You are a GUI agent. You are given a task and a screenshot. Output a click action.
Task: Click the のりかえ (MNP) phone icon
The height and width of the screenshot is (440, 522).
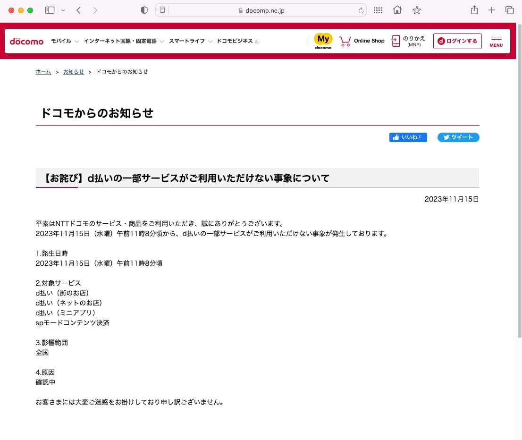396,41
